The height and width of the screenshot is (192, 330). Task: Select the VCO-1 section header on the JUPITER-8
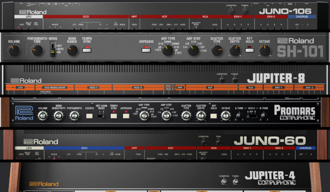(93, 87)
